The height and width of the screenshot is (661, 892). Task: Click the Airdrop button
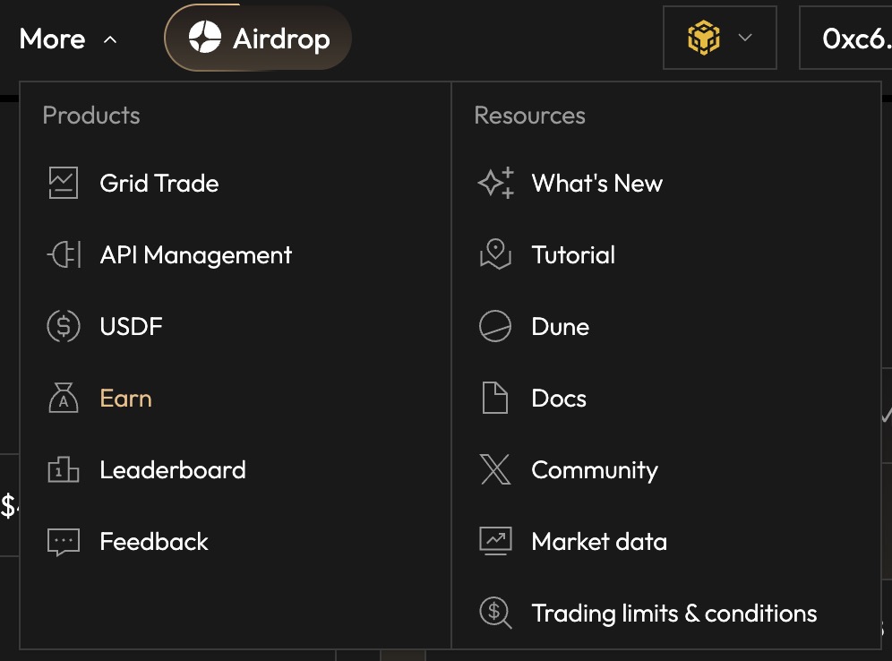258,39
